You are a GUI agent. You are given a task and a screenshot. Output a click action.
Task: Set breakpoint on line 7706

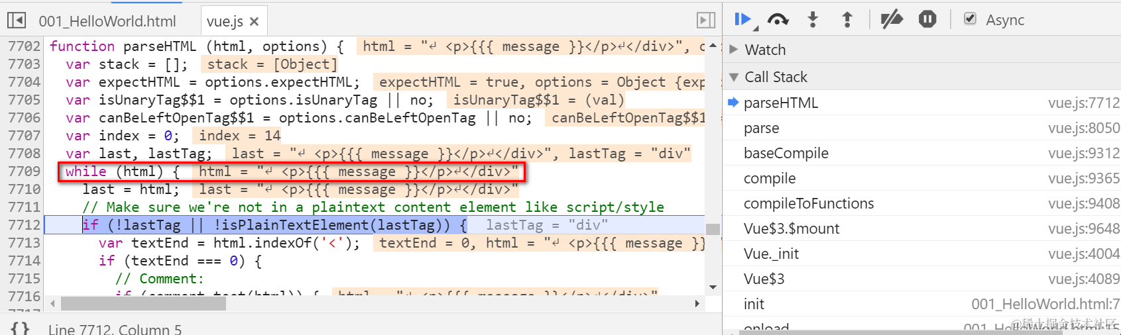pyautogui.click(x=24, y=118)
